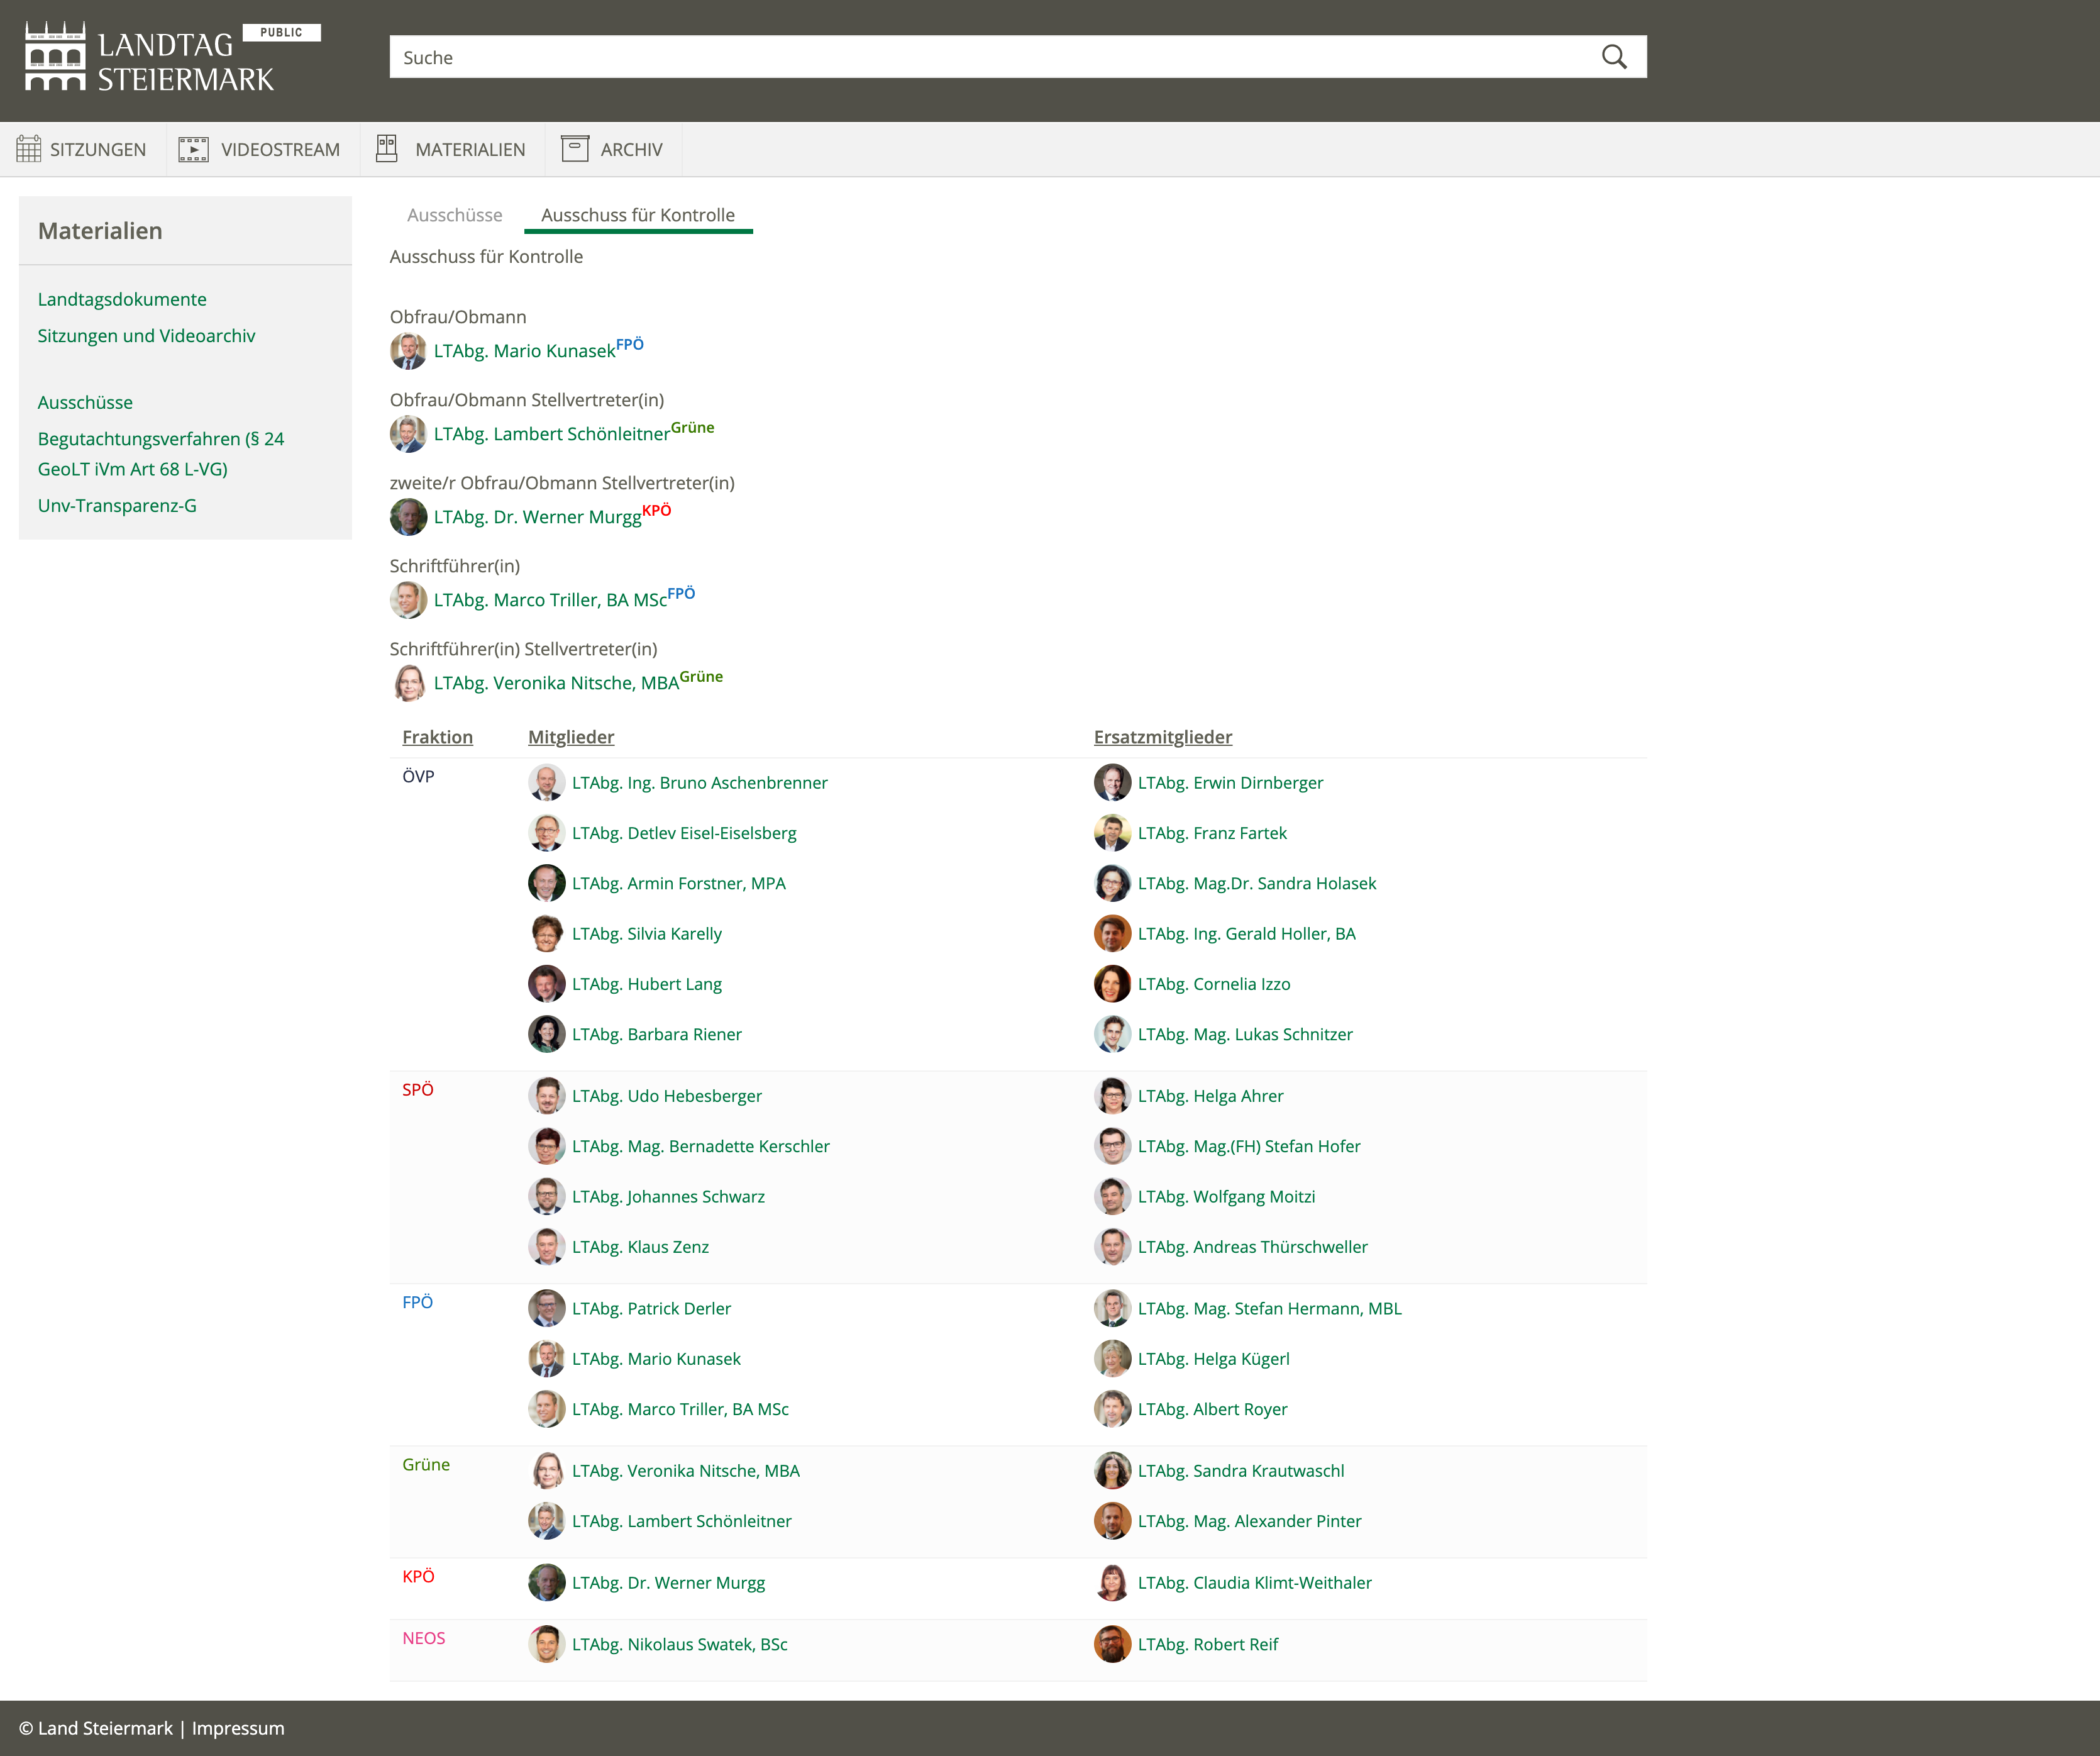Click the Materialien documents icon
This screenshot has height=1756, width=2100.
[387, 148]
